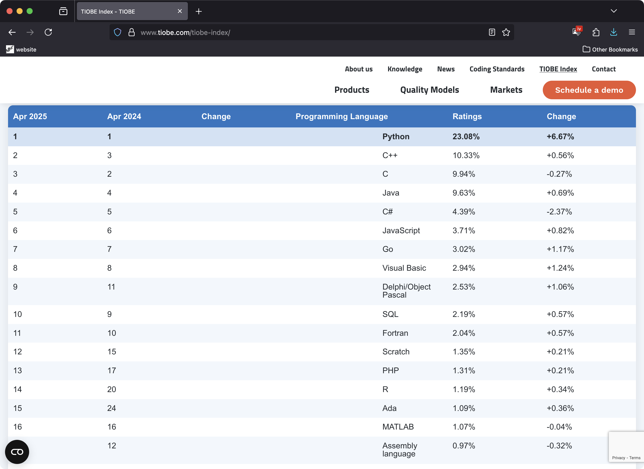Toggle reader view icon in address bar

tap(492, 32)
